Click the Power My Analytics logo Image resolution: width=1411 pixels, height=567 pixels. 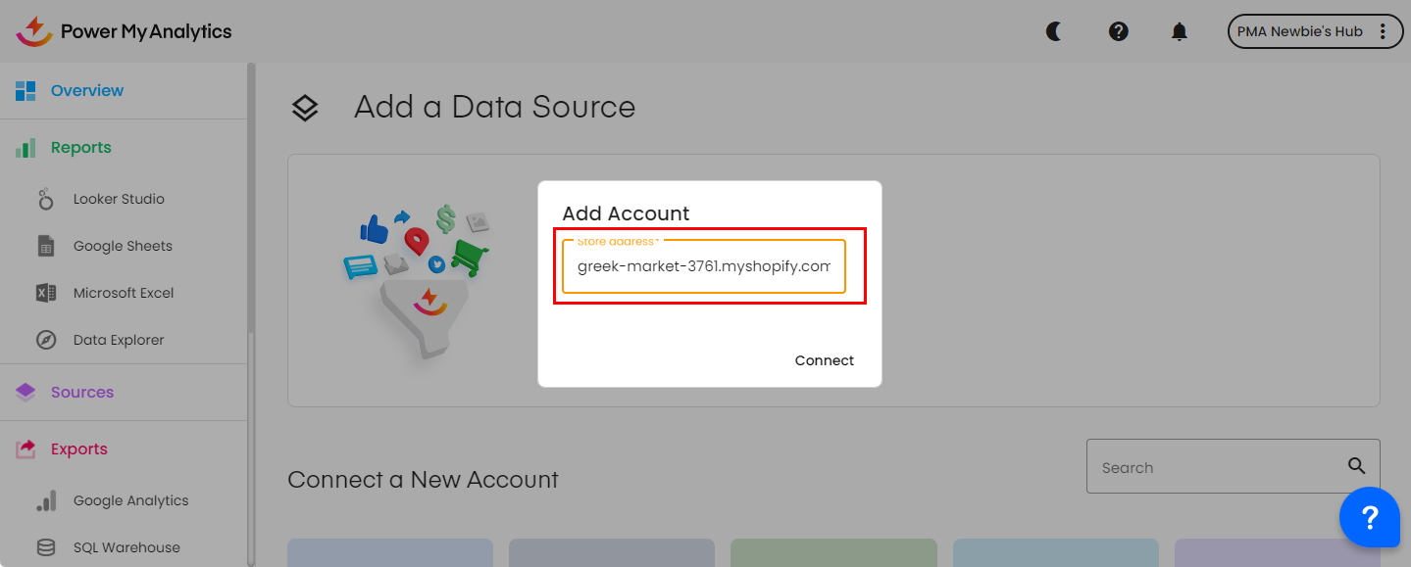[x=124, y=31]
